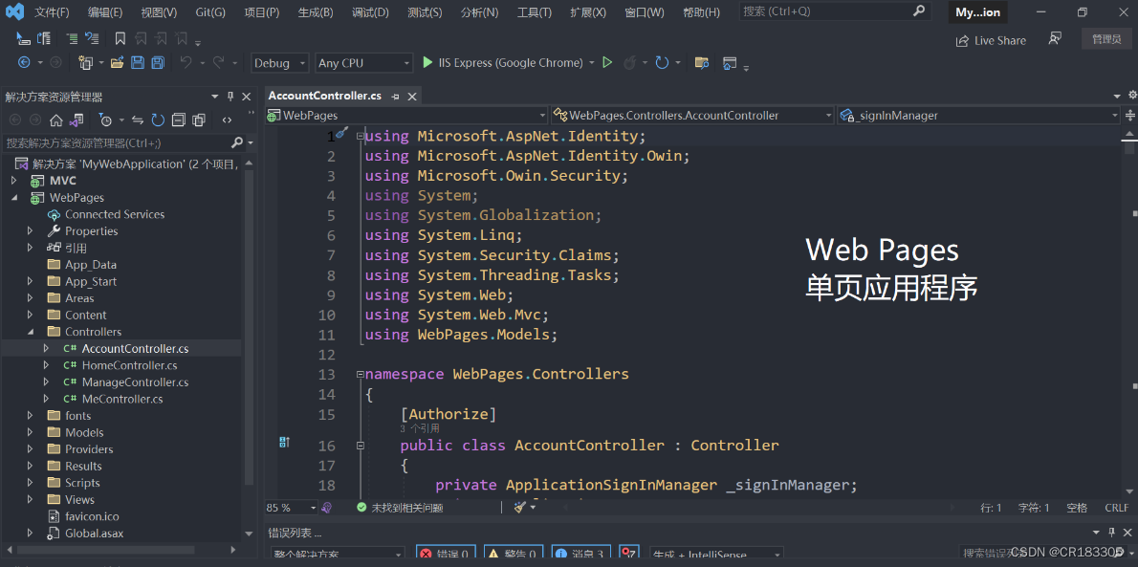Click the Show All Files icon in Solution Explorer
The width and height of the screenshot is (1138, 567).
coord(198,120)
